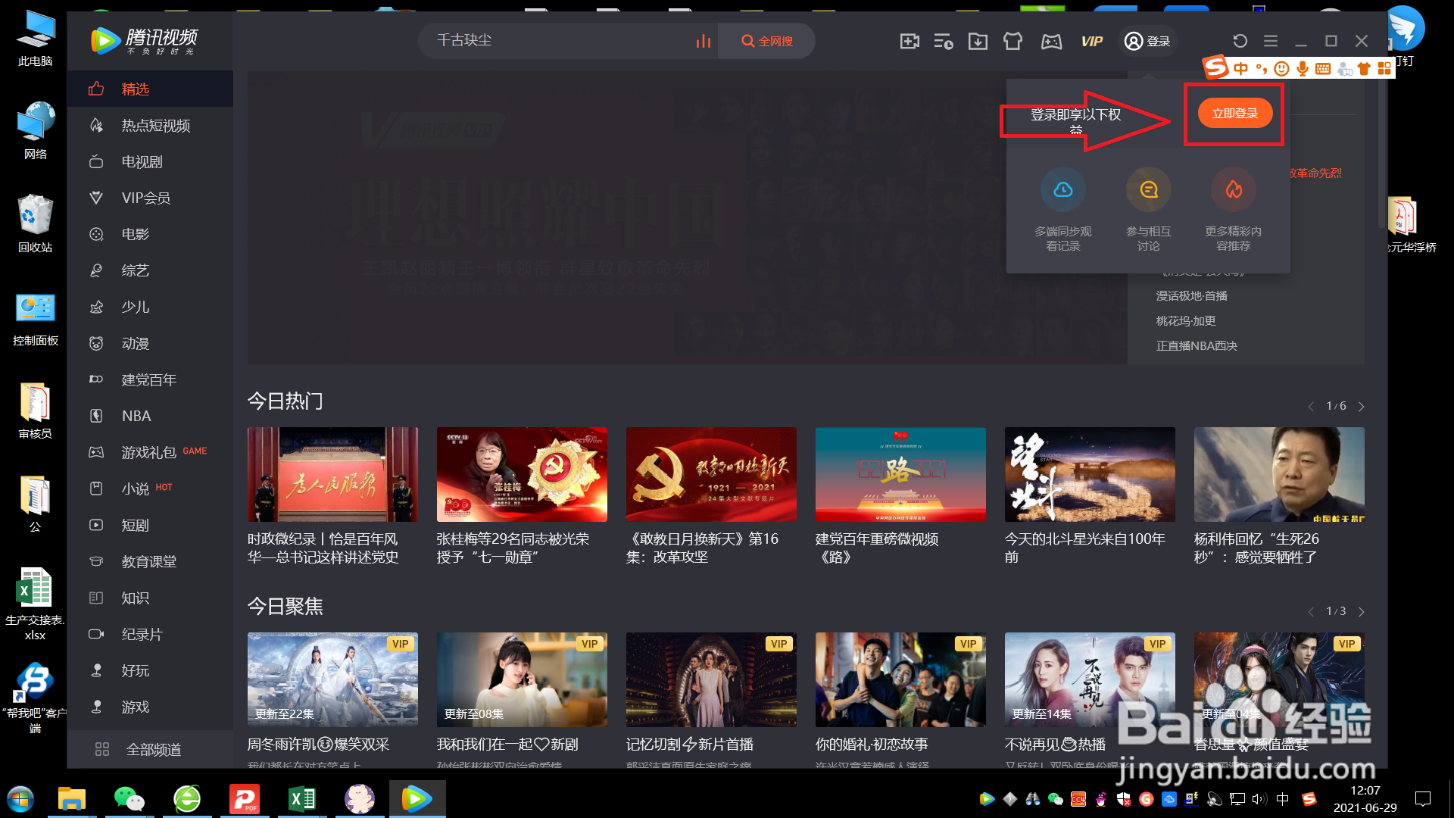1454x818 pixels.
Task: Open WeChat from the Windows taskbar
Action: 129,799
